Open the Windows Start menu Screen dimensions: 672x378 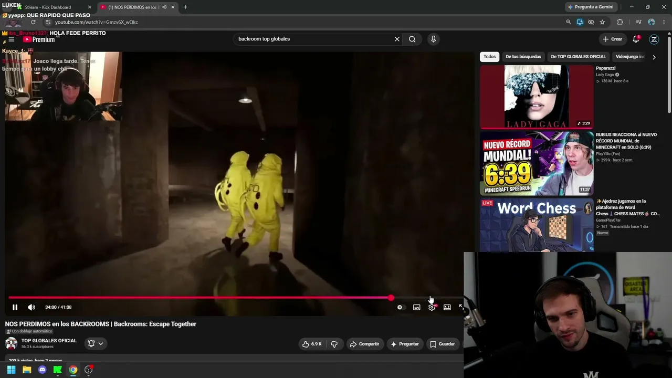[x=11, y=370]
